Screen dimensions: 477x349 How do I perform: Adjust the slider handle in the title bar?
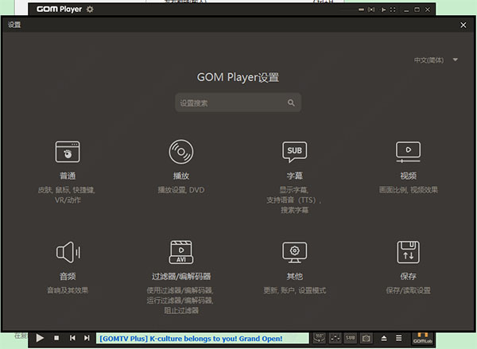click(361, 10)
